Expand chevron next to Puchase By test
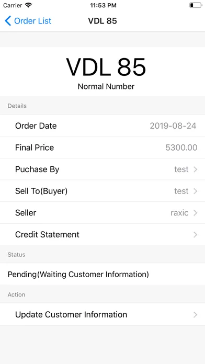The image size is (205, 364). (x=196, y=169)
